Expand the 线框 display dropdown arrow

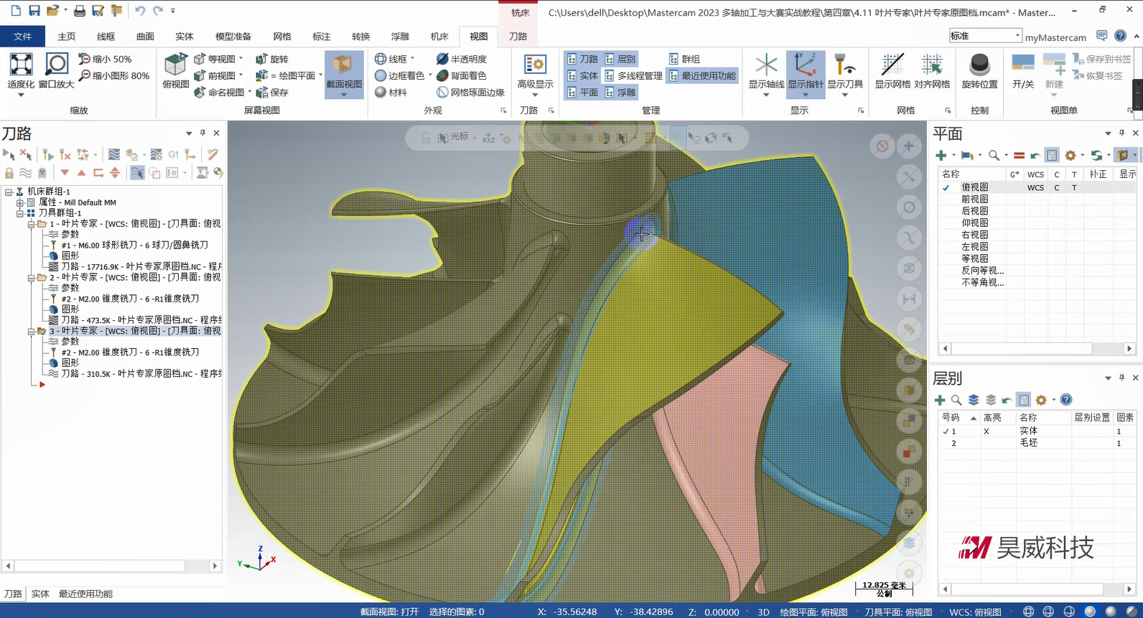click(412, 59)
